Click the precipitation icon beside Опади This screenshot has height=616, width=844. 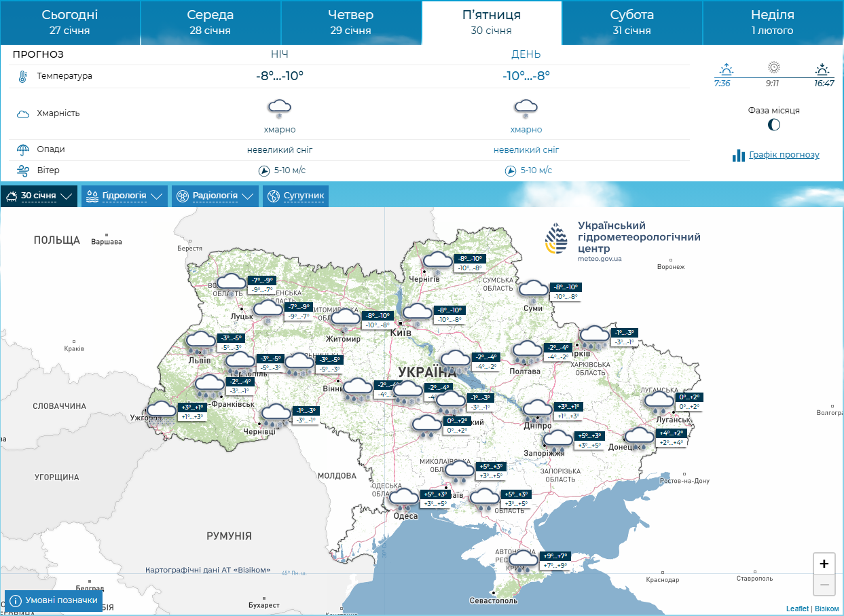(x=22, y=147)
